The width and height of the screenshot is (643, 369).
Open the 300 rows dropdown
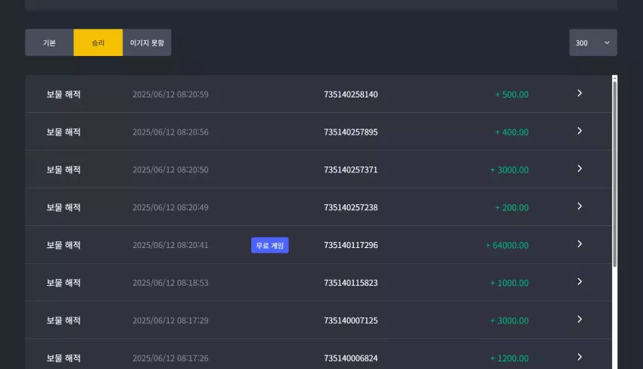coord(593,42)
